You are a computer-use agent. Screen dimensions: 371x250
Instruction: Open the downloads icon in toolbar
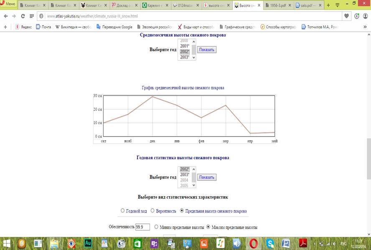pos(357,16)
